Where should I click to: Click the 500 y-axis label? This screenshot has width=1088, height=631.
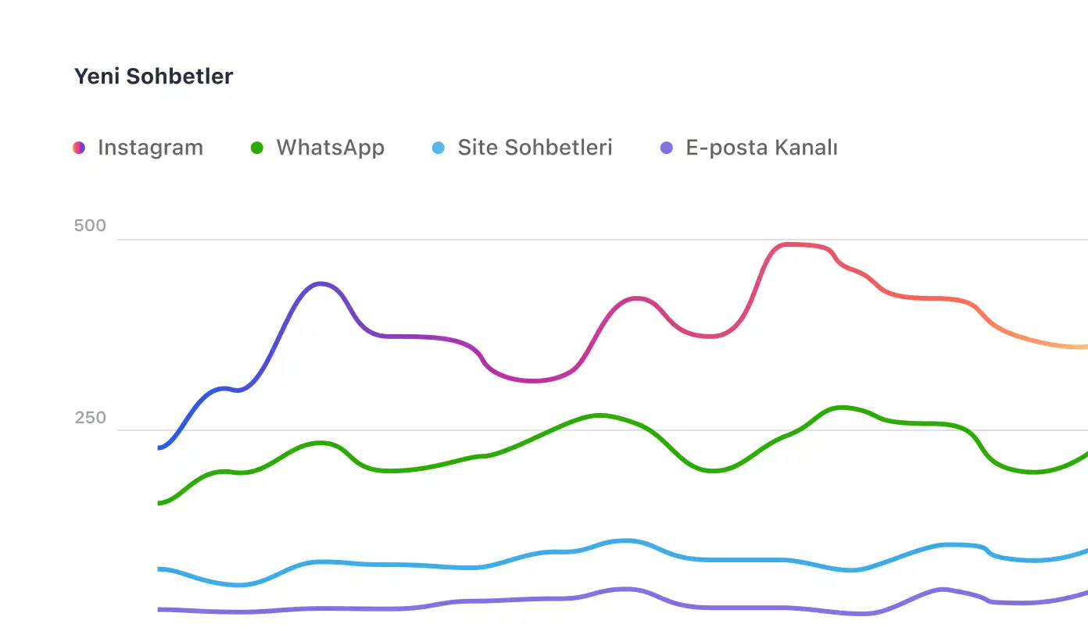[x=90, y=226]
